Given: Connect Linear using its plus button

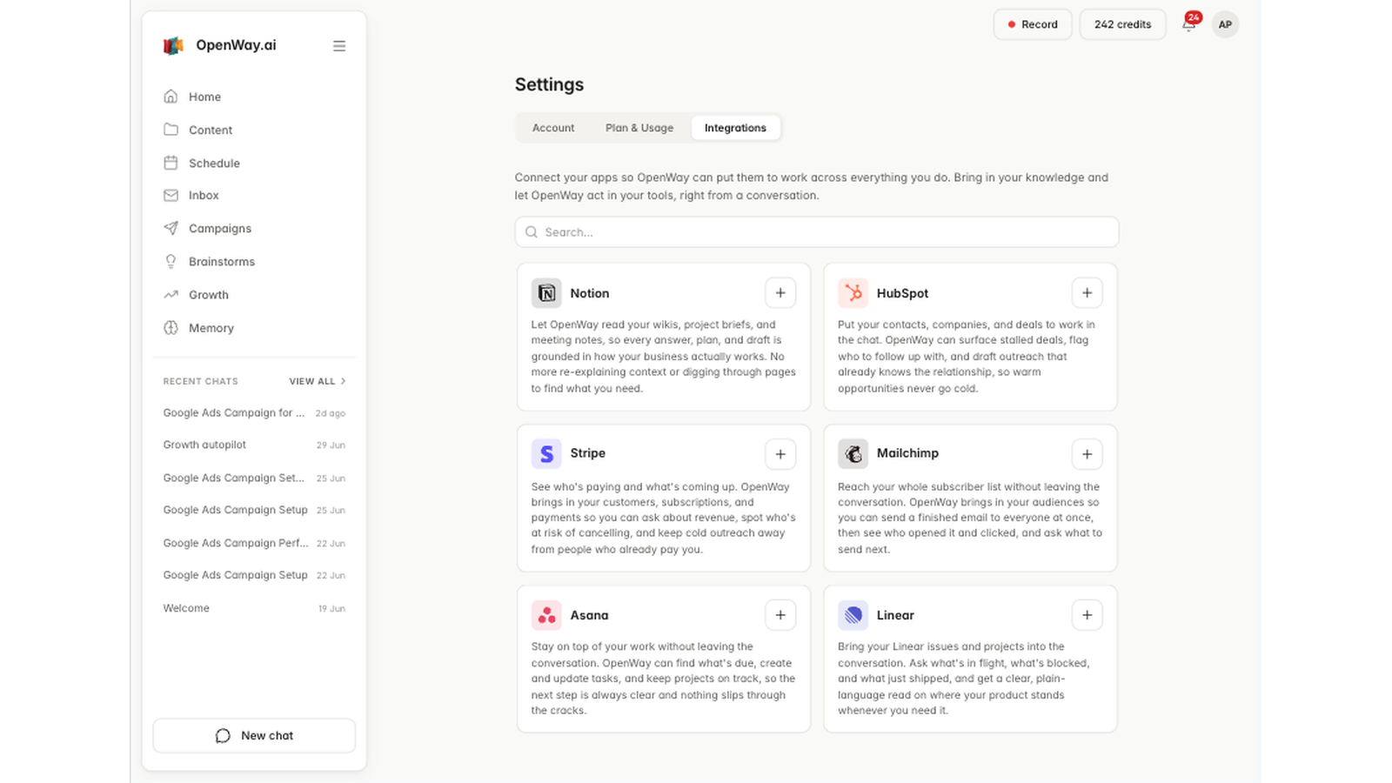Looking at the screenshot, I should (x=1087, y=615).
